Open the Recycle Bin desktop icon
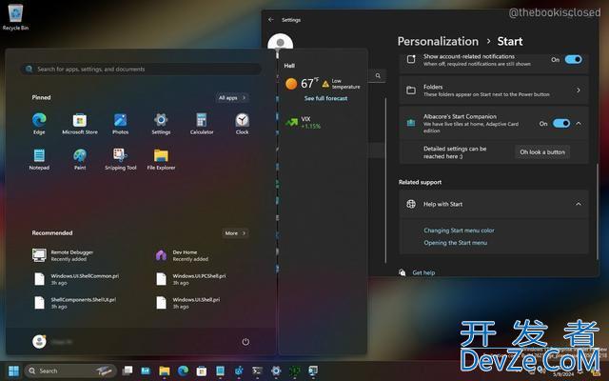Viewport: 609px width, 381px height. (15, 17)
